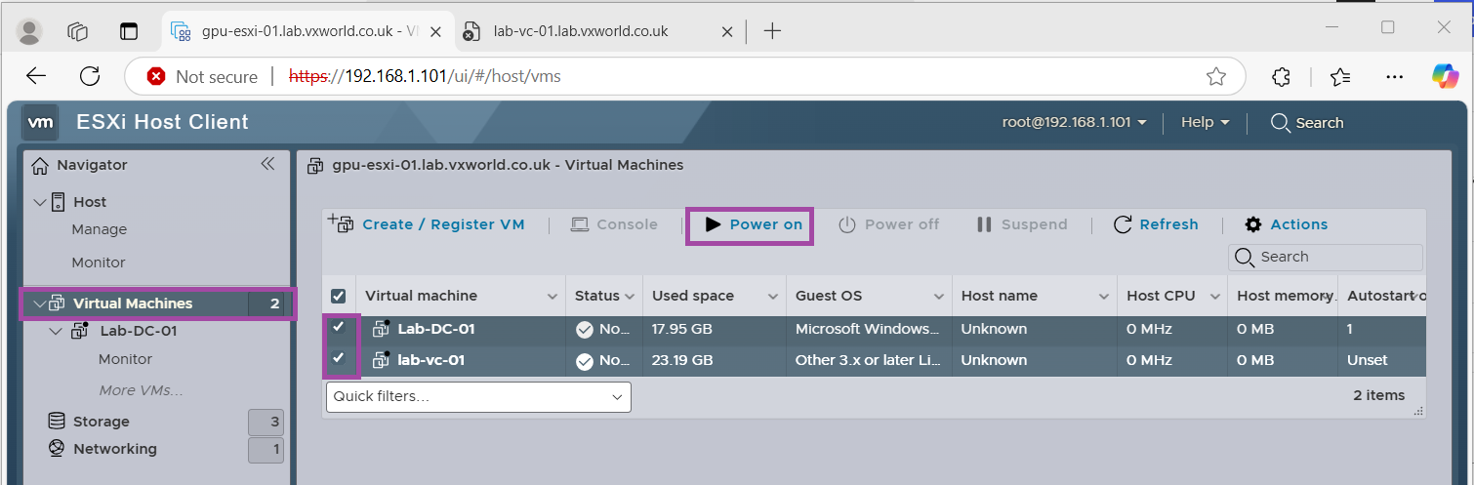Uncheck the lab-vc-01 row checkbox

click(339, 359)
